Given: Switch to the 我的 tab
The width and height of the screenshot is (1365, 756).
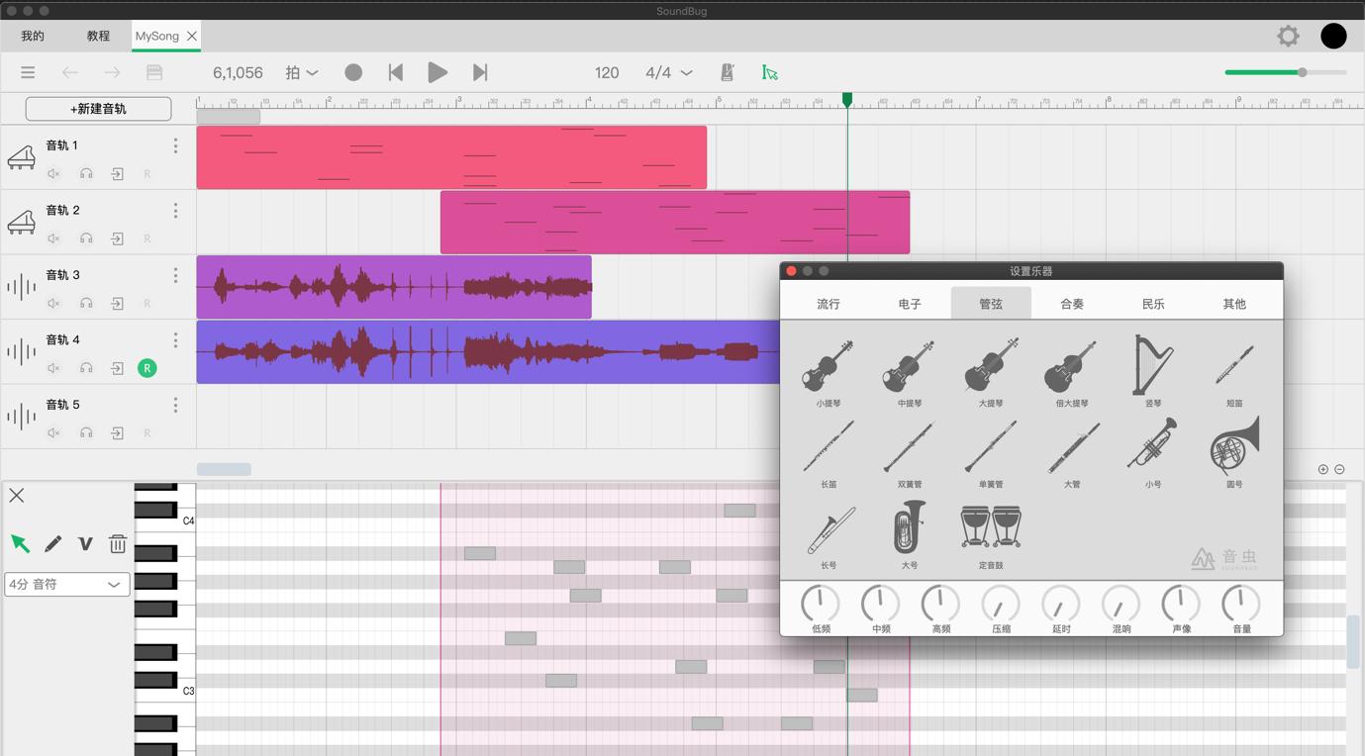Looking at the screenshot, I should click(33, 36).
